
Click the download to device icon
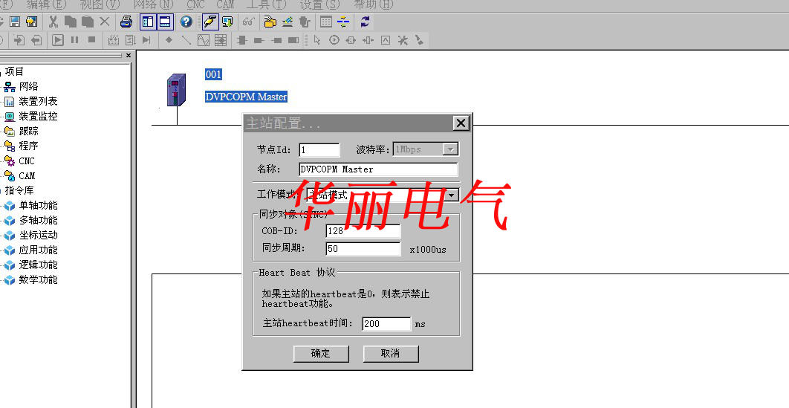pyautogui.click(x=227, y=22)
